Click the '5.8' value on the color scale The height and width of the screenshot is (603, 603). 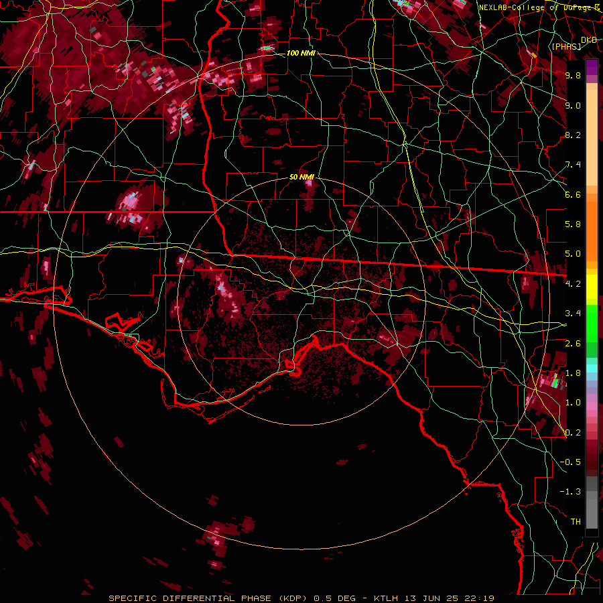point(573,224)
